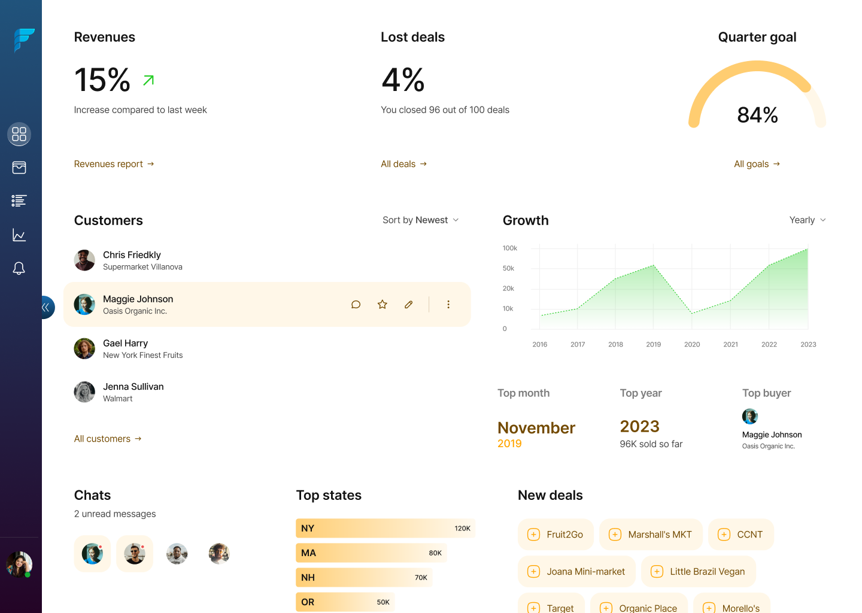Collapse the sidebar with double-chevron button
The height and width of the screenshot is (613, 862).
tap(46, 308)
